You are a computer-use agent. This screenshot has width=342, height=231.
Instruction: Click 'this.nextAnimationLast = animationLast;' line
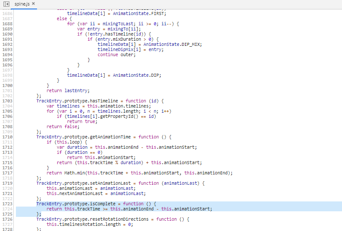pyautogui.click(x=96, y=194)
